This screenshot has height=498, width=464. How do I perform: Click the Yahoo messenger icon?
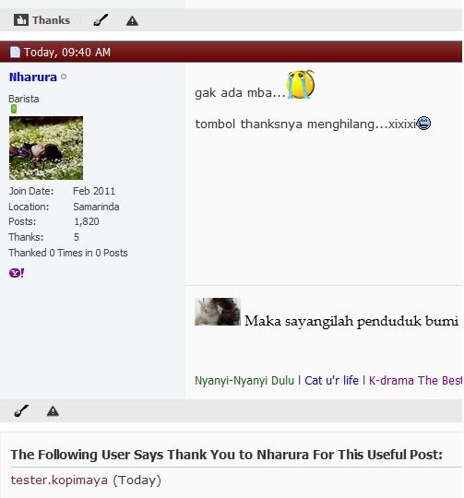(17, 273)
